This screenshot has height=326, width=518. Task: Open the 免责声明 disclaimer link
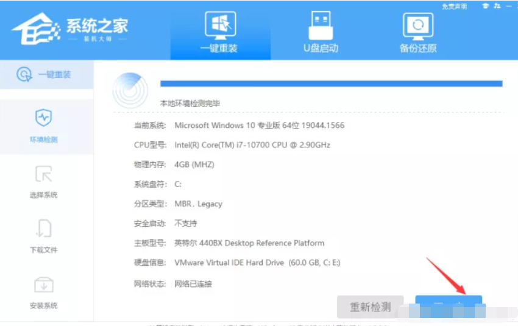454,7
